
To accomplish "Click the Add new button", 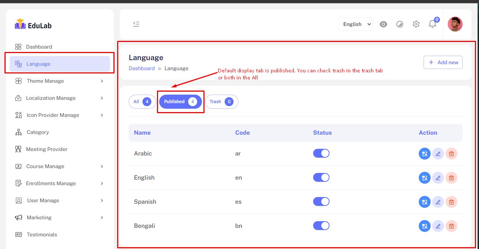I will [443, 62].
